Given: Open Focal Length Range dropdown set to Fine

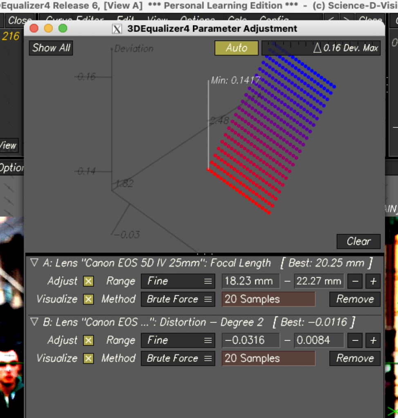Looking at the screenshot, I should tap(178, 281).
